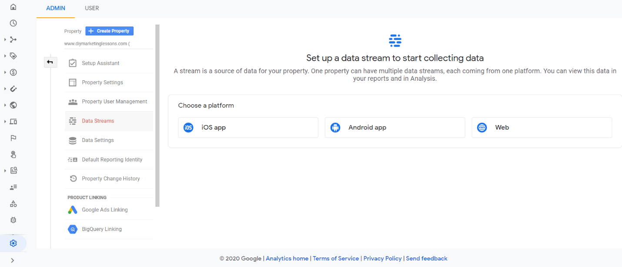Screen dimensions: 622x267
Task: Open the Demographics globe icon
Action: pyautogui.click(x=13, y=105)
